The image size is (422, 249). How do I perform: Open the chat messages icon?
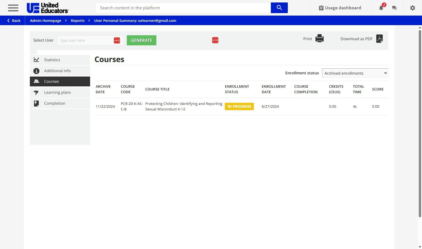coord(394,8)
